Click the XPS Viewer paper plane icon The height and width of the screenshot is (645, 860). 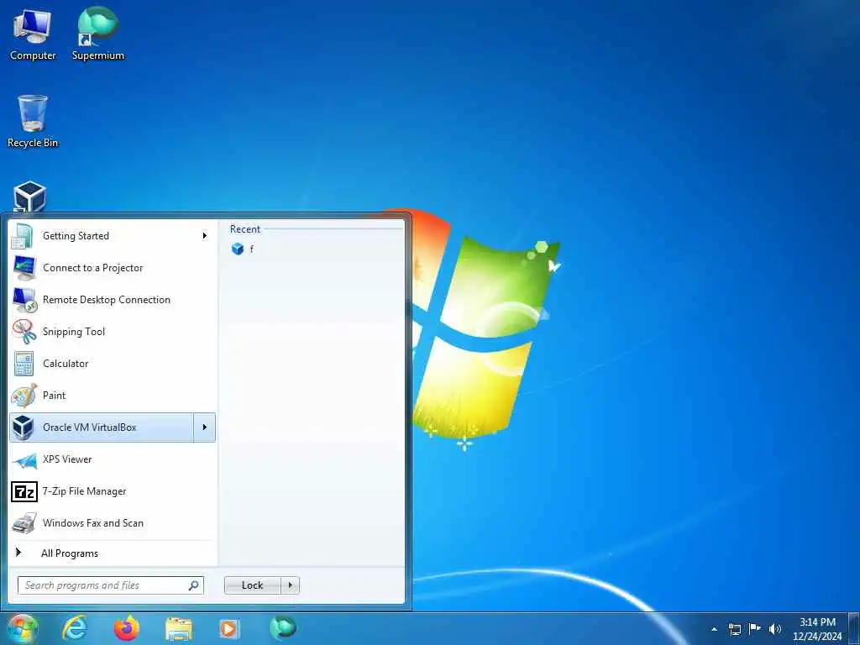click(x=24, y=459)
